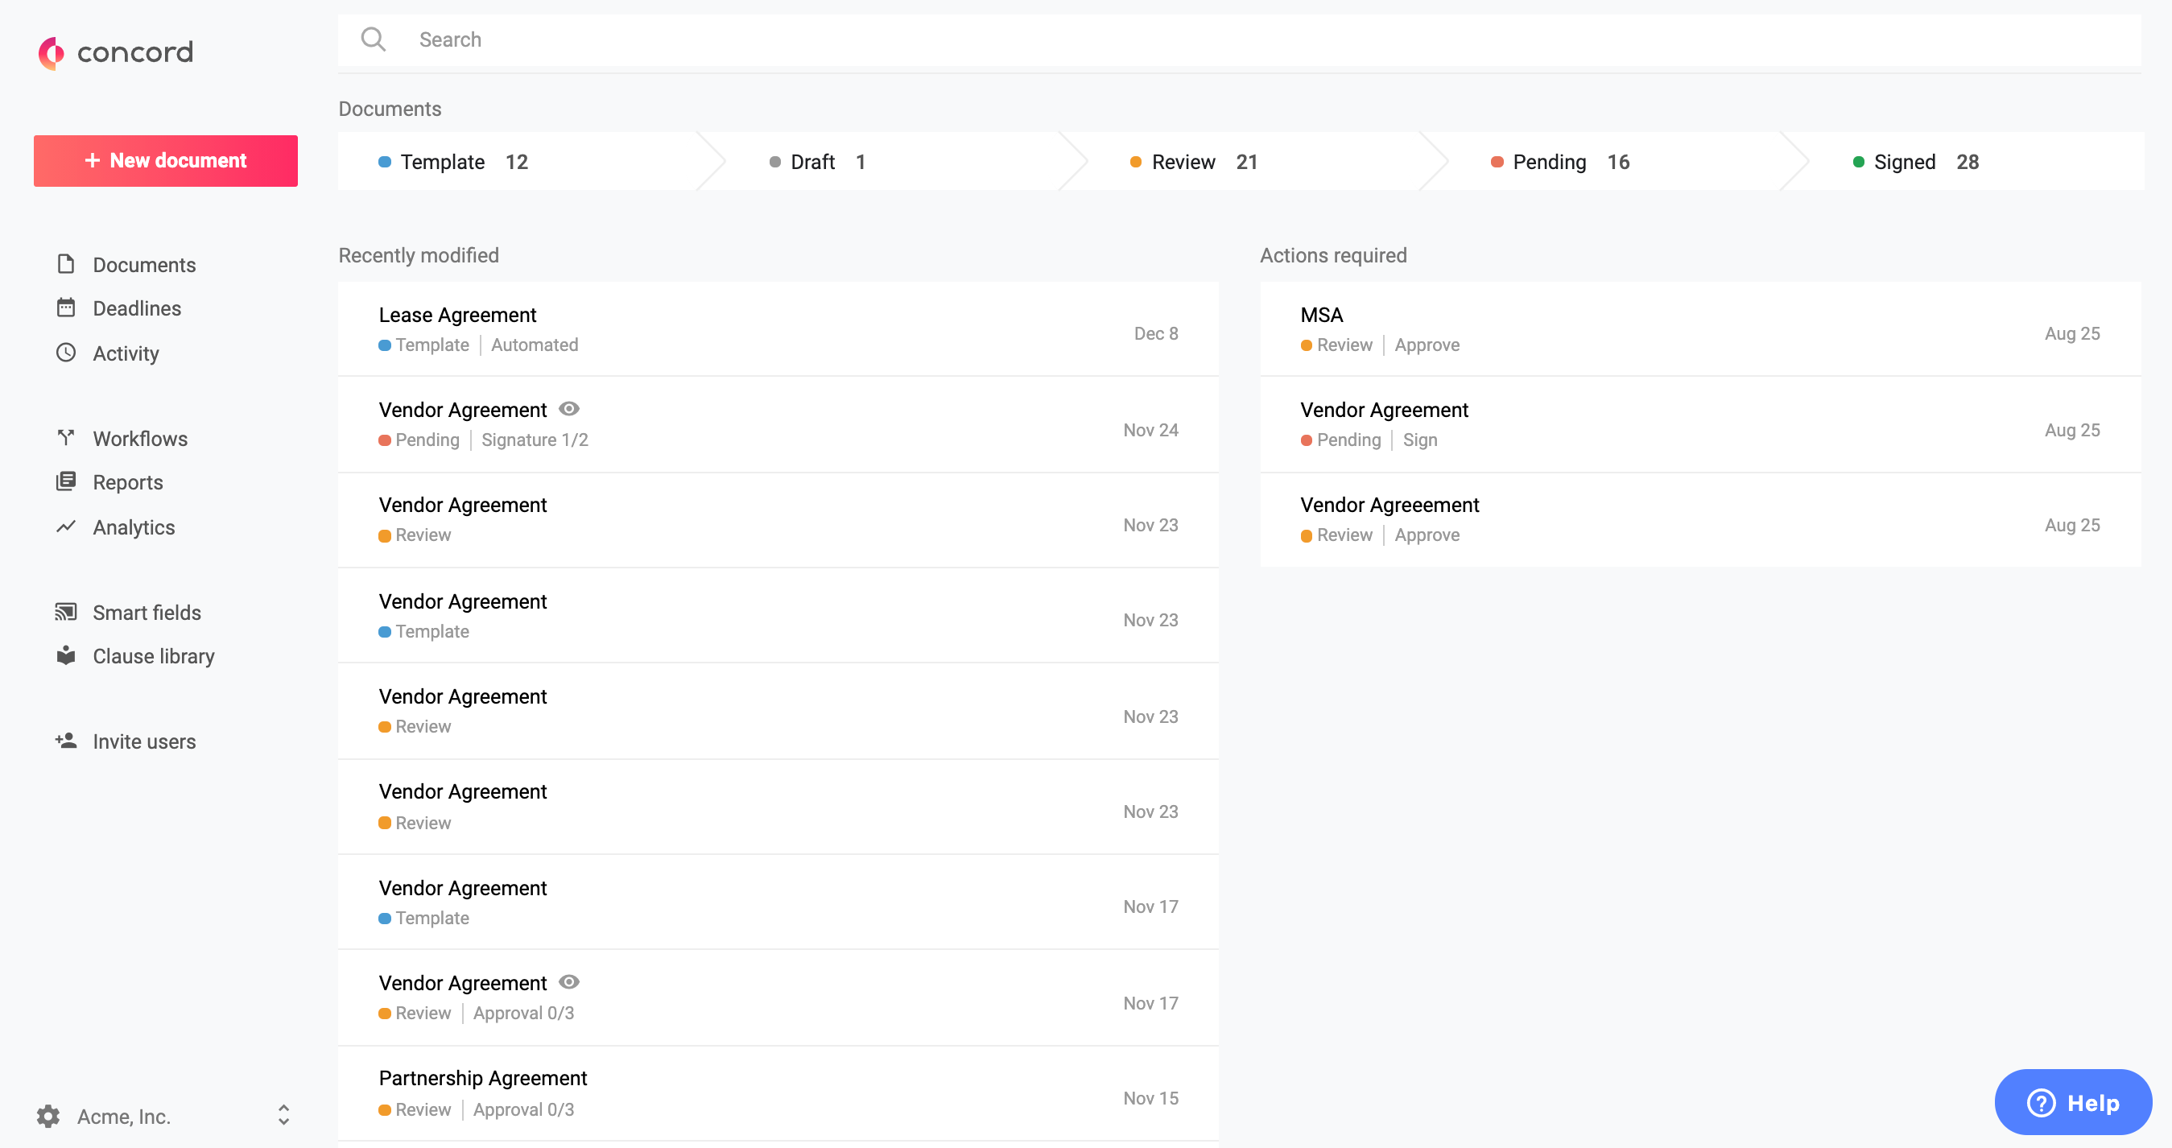
Task: Open the Reports icon in sidebar
Action: [x=66, y=481]
